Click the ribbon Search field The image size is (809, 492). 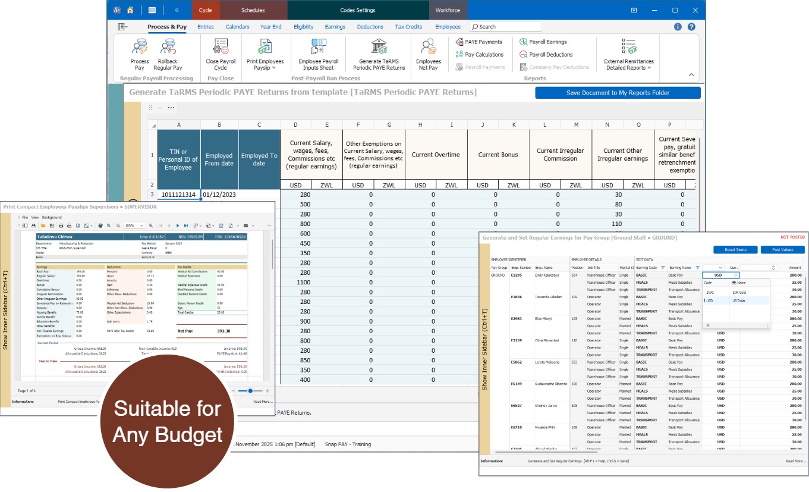click(505, 27)
